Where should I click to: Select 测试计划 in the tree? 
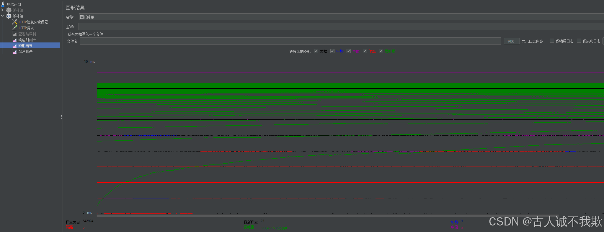point(14,4)
